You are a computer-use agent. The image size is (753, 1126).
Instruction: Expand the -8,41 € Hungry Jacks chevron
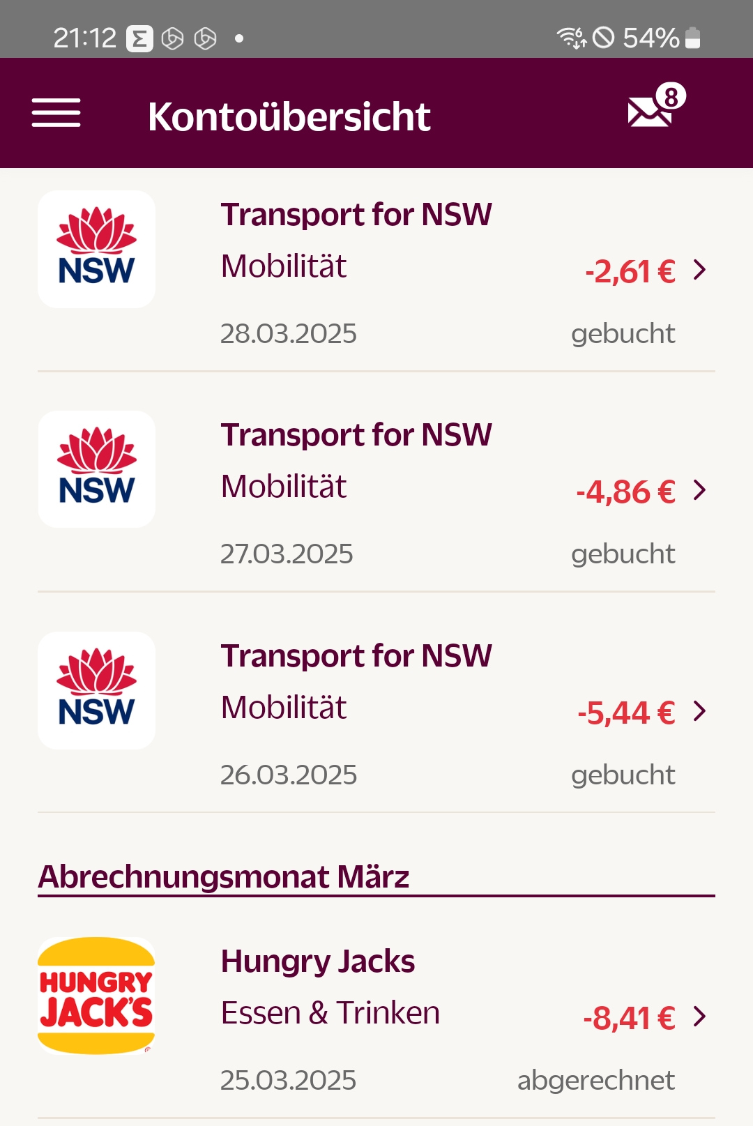coord(700,1017)
